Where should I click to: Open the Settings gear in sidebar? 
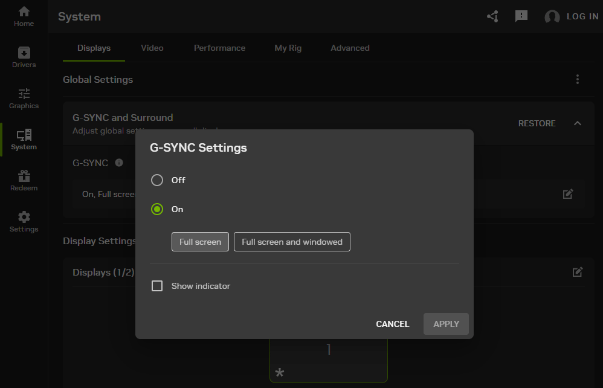24,222
